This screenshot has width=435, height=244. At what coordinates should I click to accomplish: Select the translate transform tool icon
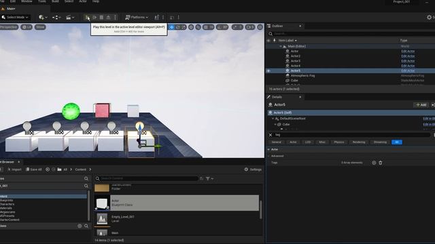(x=171, y=27)
